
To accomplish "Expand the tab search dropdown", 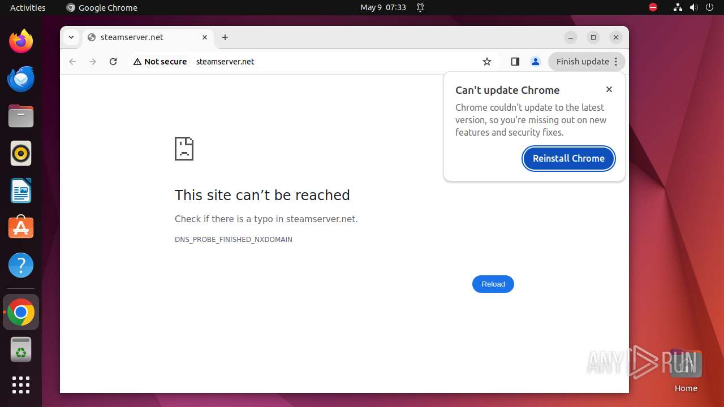I will [71, 37].
